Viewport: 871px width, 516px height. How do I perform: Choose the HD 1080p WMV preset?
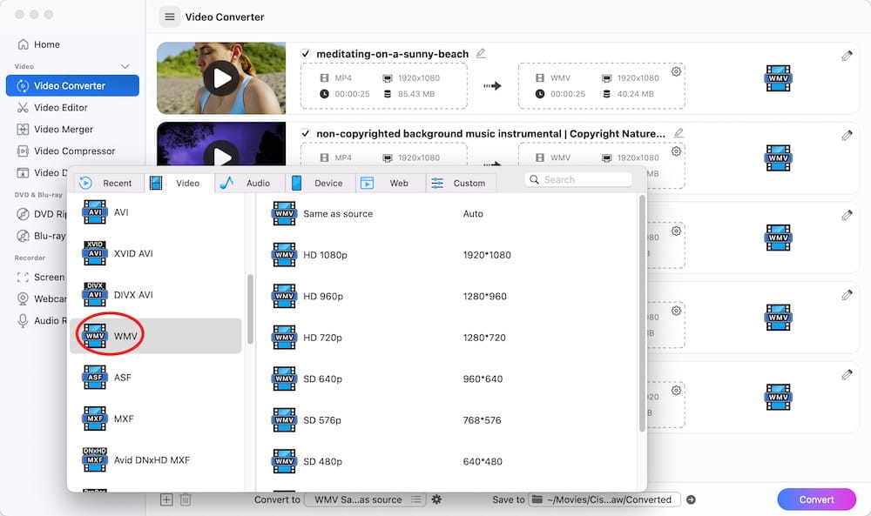tap(447, 255)
